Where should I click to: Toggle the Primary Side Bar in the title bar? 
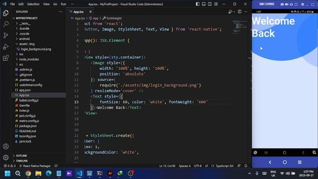click(198, 4)
